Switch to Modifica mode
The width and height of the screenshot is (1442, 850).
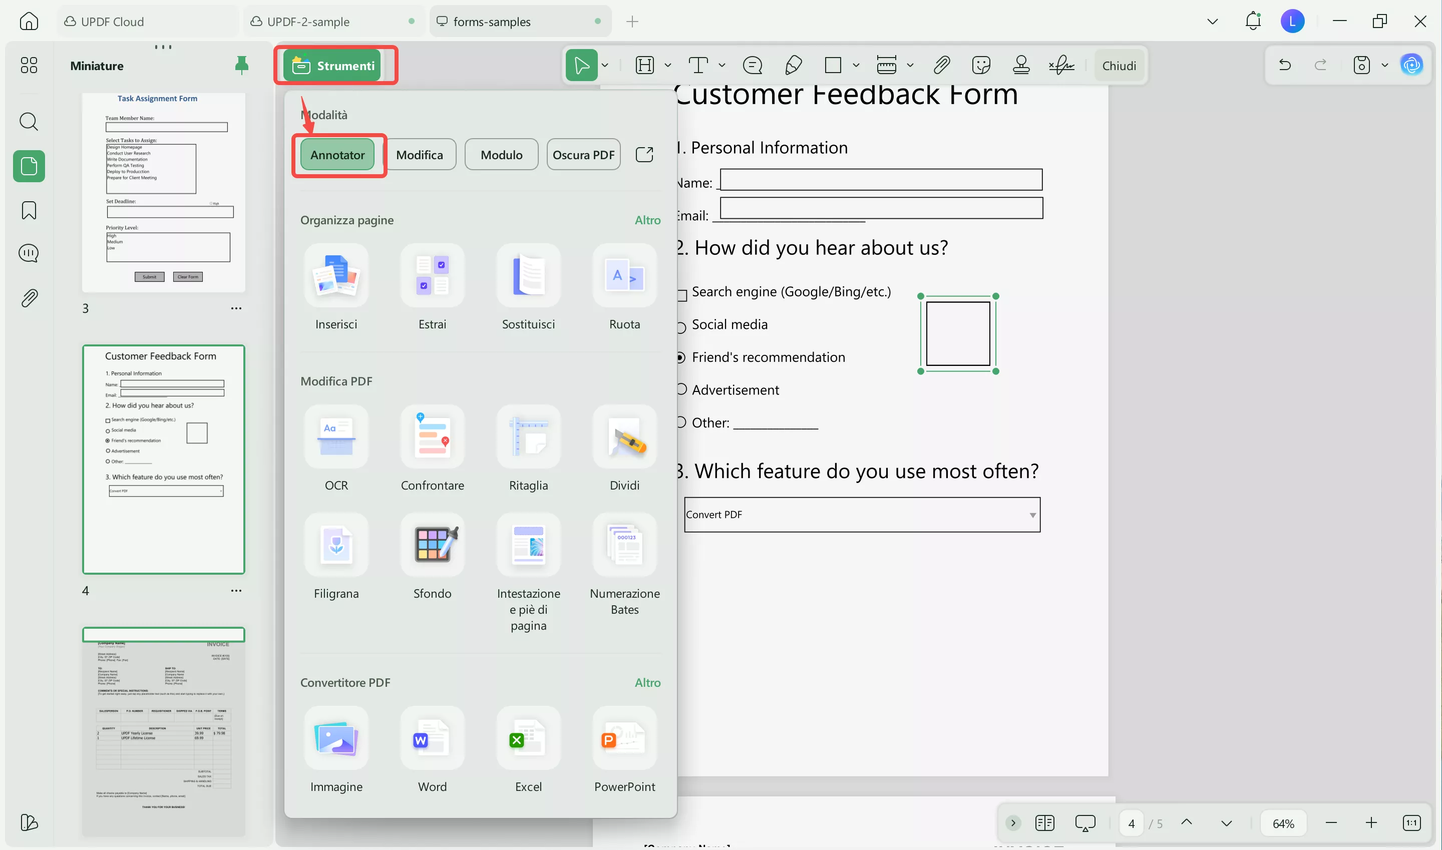tap(420, 155)
